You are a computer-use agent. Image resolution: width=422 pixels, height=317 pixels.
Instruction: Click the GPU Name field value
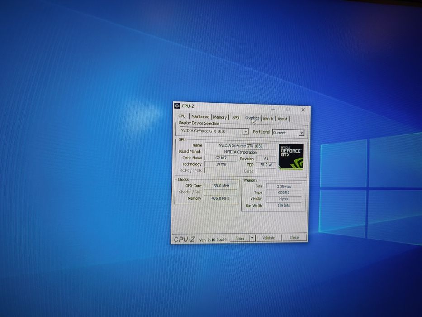click(240, 146)
